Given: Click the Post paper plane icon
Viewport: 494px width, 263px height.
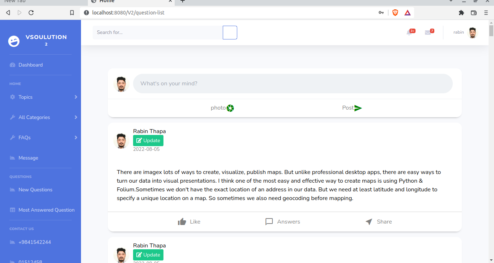Looking at the screenshot, I should [x=358, y=107].
